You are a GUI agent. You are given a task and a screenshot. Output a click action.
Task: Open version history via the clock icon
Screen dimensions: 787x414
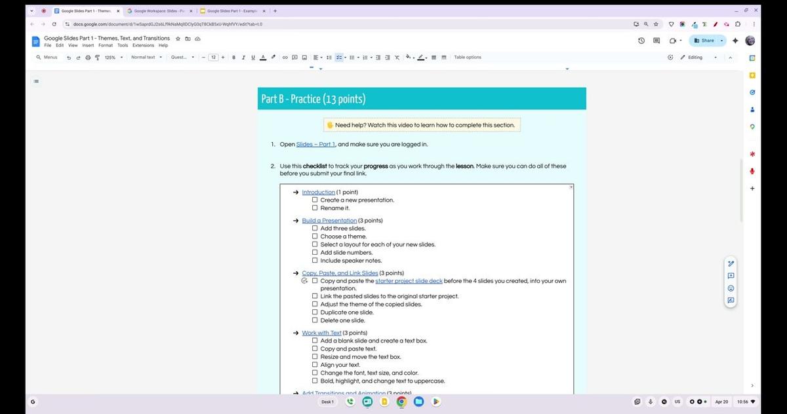click(x=641, y=40)
